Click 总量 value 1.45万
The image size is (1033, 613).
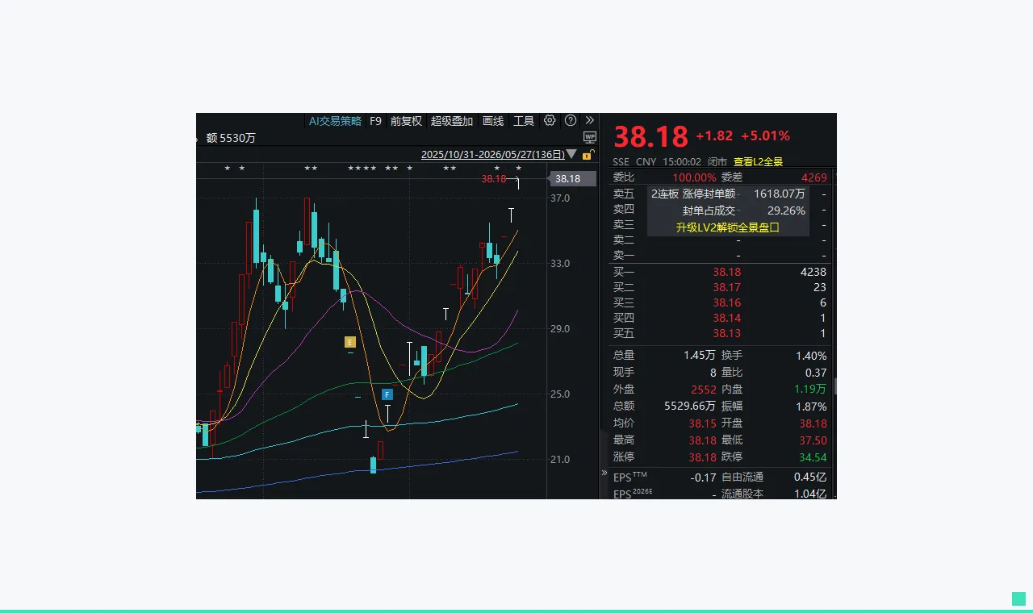click(x=699, y=356)
